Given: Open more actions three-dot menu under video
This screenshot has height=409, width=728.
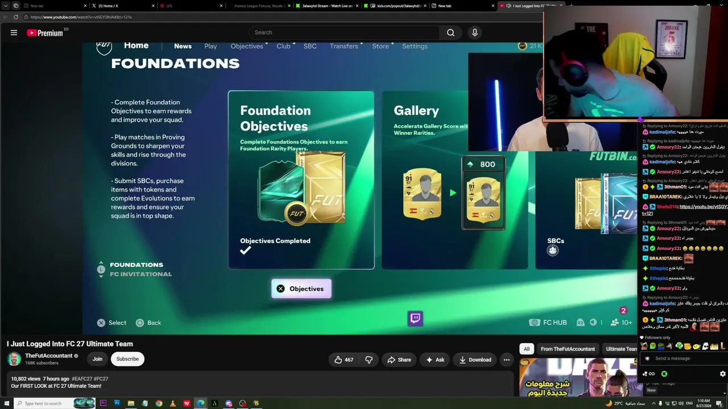Looking at the screenshot, I should click(507, 360).
